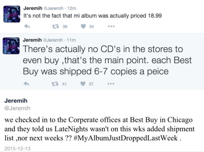Screen dimensions: 204x152
Task: Click the Jeremih name on first tweet
Action: (x=33, y=8)
